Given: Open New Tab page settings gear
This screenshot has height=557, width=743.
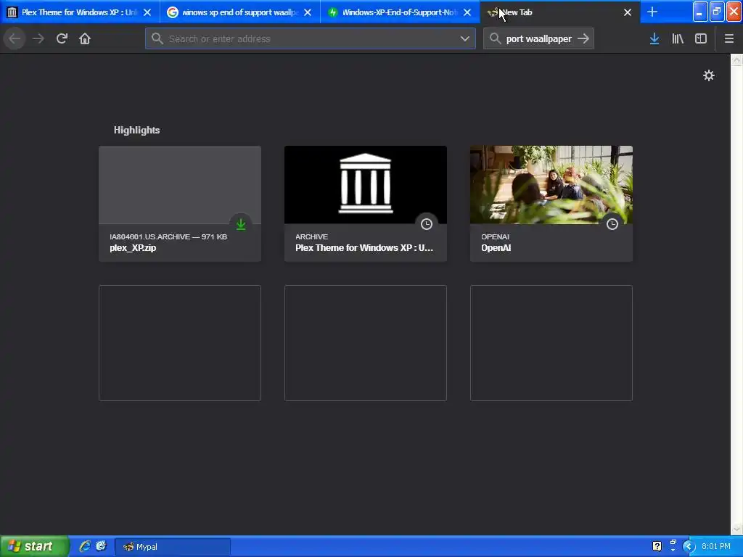Looking at the screenshot, I should (x=708, y=75).
